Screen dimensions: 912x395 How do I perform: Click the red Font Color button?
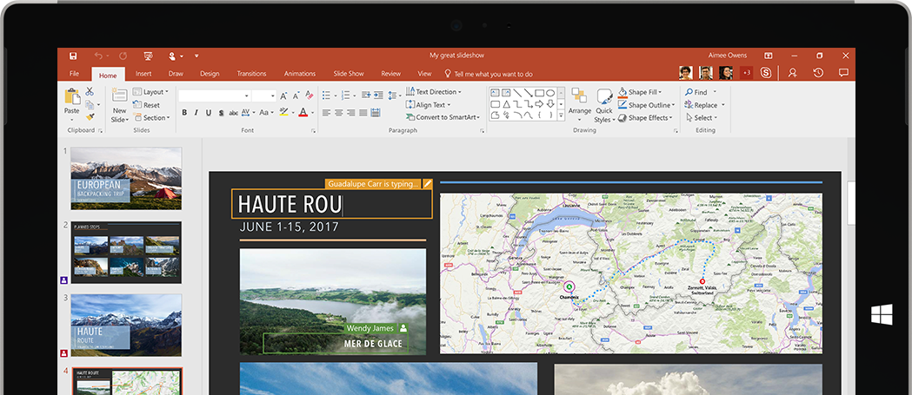[x=303, y=113]
